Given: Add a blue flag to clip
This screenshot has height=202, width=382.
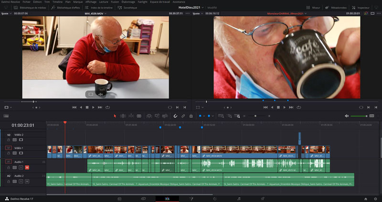Looking at the screenshot, I should click(x=200, y=116).
